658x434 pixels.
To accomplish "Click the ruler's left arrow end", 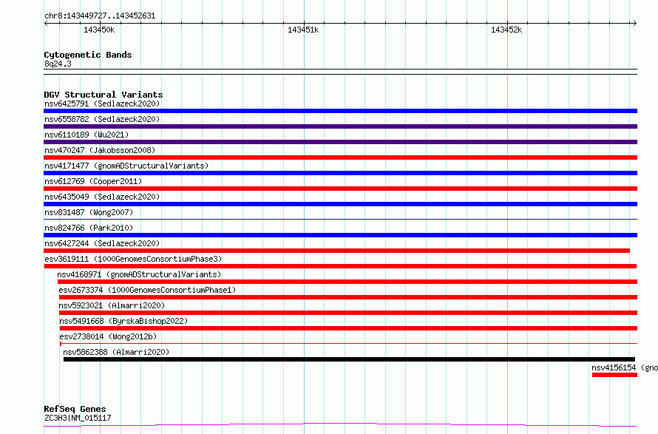I will tap(46, 24).
